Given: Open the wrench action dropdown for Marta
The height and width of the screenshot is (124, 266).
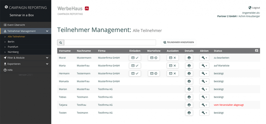Looking at the screenshot, I should [x=204, y=66].
